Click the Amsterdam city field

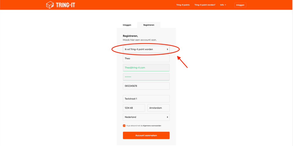point(159,108)
